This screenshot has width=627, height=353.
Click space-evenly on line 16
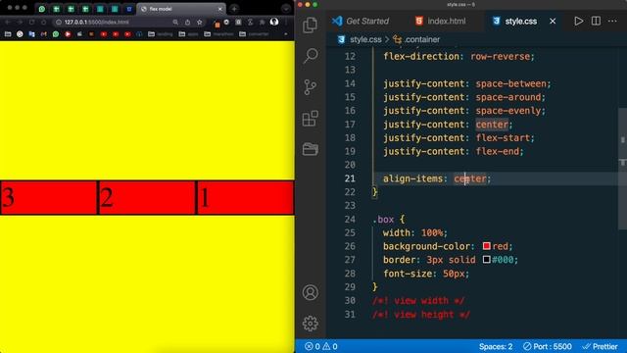pyautogui.click(x=507, y=111)
